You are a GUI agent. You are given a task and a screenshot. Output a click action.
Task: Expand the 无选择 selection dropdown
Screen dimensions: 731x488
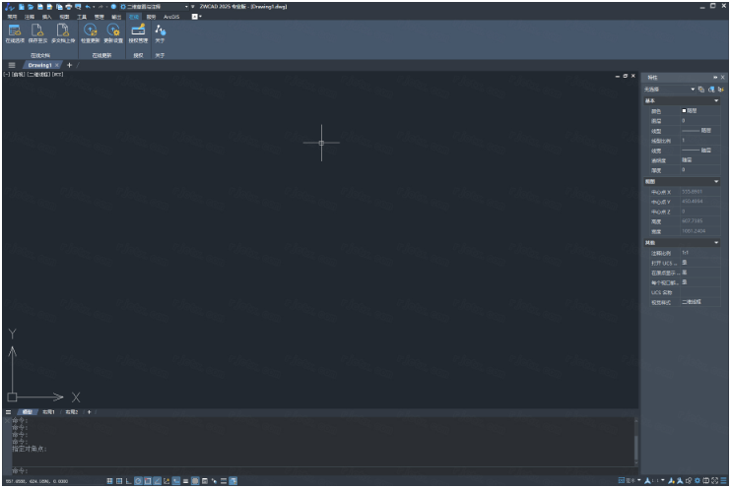click(693, 89)
